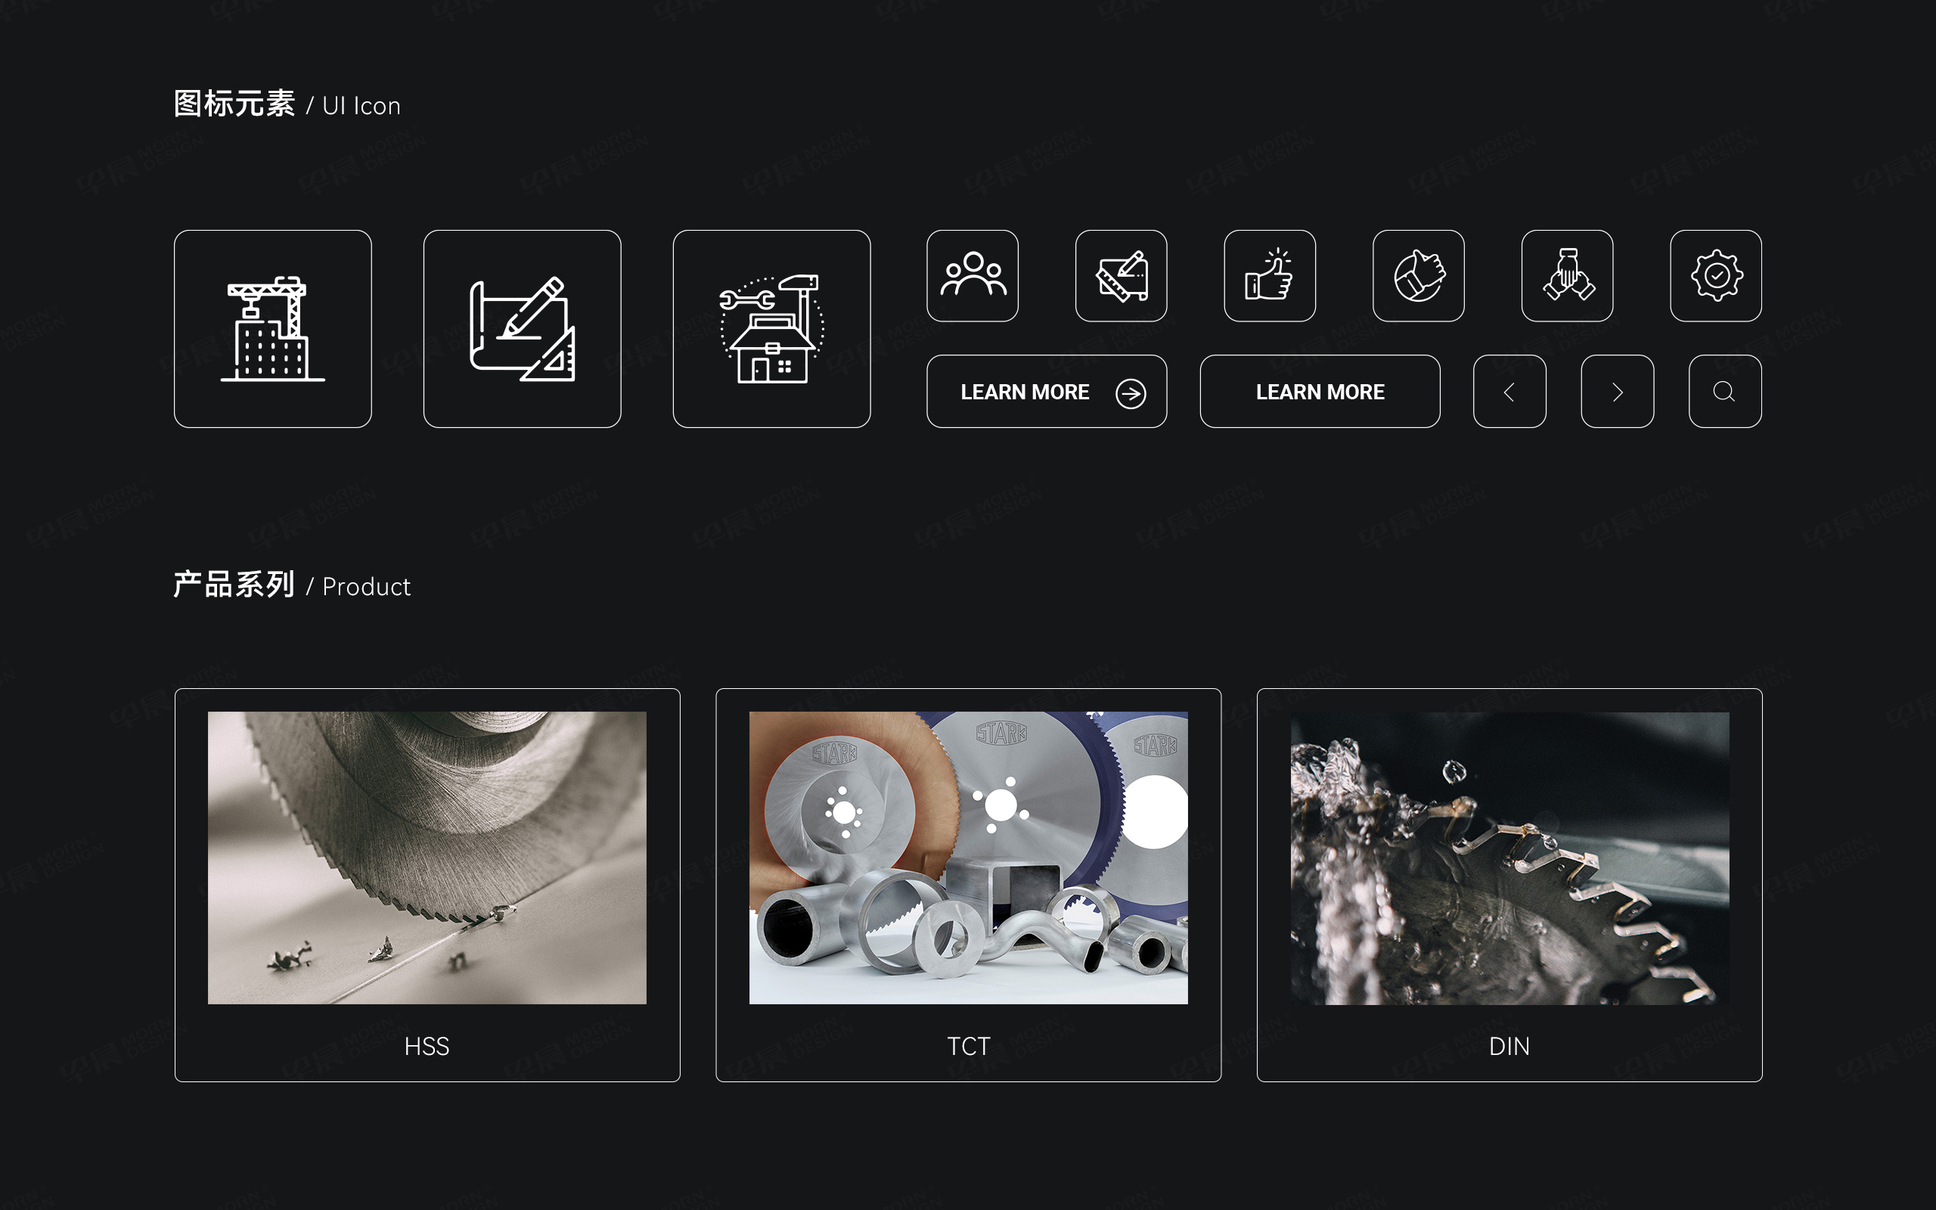Click the construction crane building icon
The image size is (1936, 1210).
[273, 329]
